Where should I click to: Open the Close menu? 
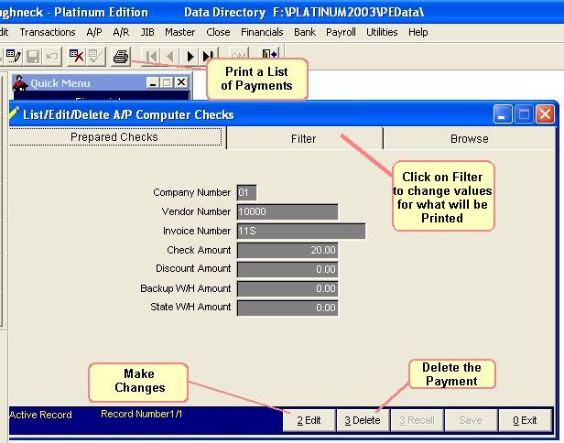click(218, 32)
